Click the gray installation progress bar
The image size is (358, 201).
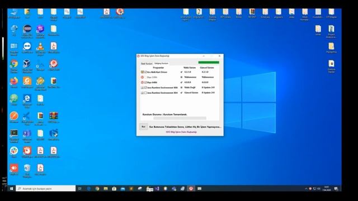[180, 118]
